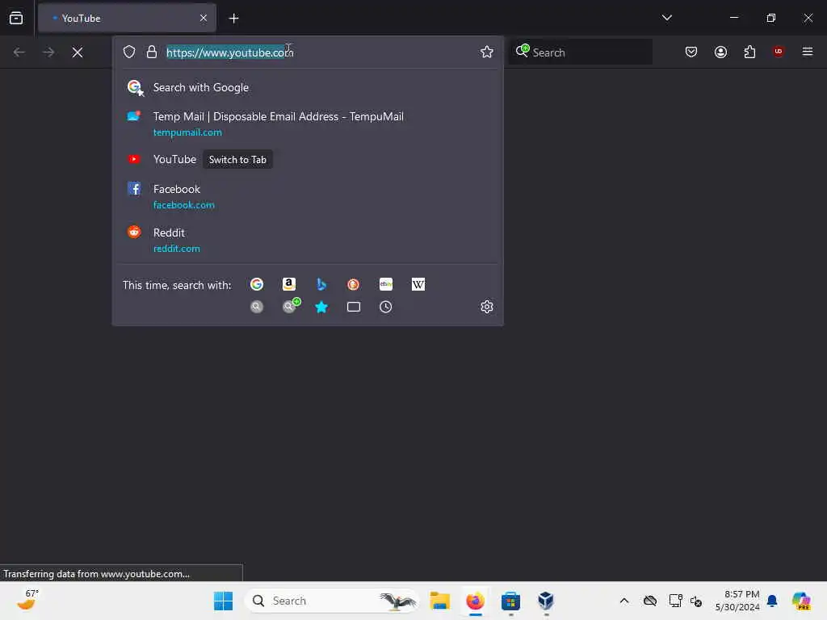The height and width of the screenshot is (620, 827).
Task: Open a new tab with the plus button
Action: point(233,19)
